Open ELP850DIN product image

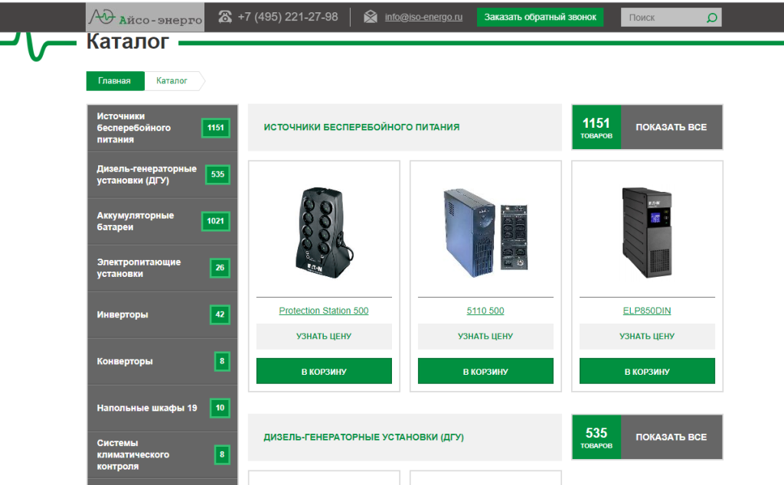[x=647, y=233]
